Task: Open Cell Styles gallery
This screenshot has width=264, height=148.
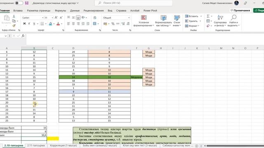Action: 177,21
